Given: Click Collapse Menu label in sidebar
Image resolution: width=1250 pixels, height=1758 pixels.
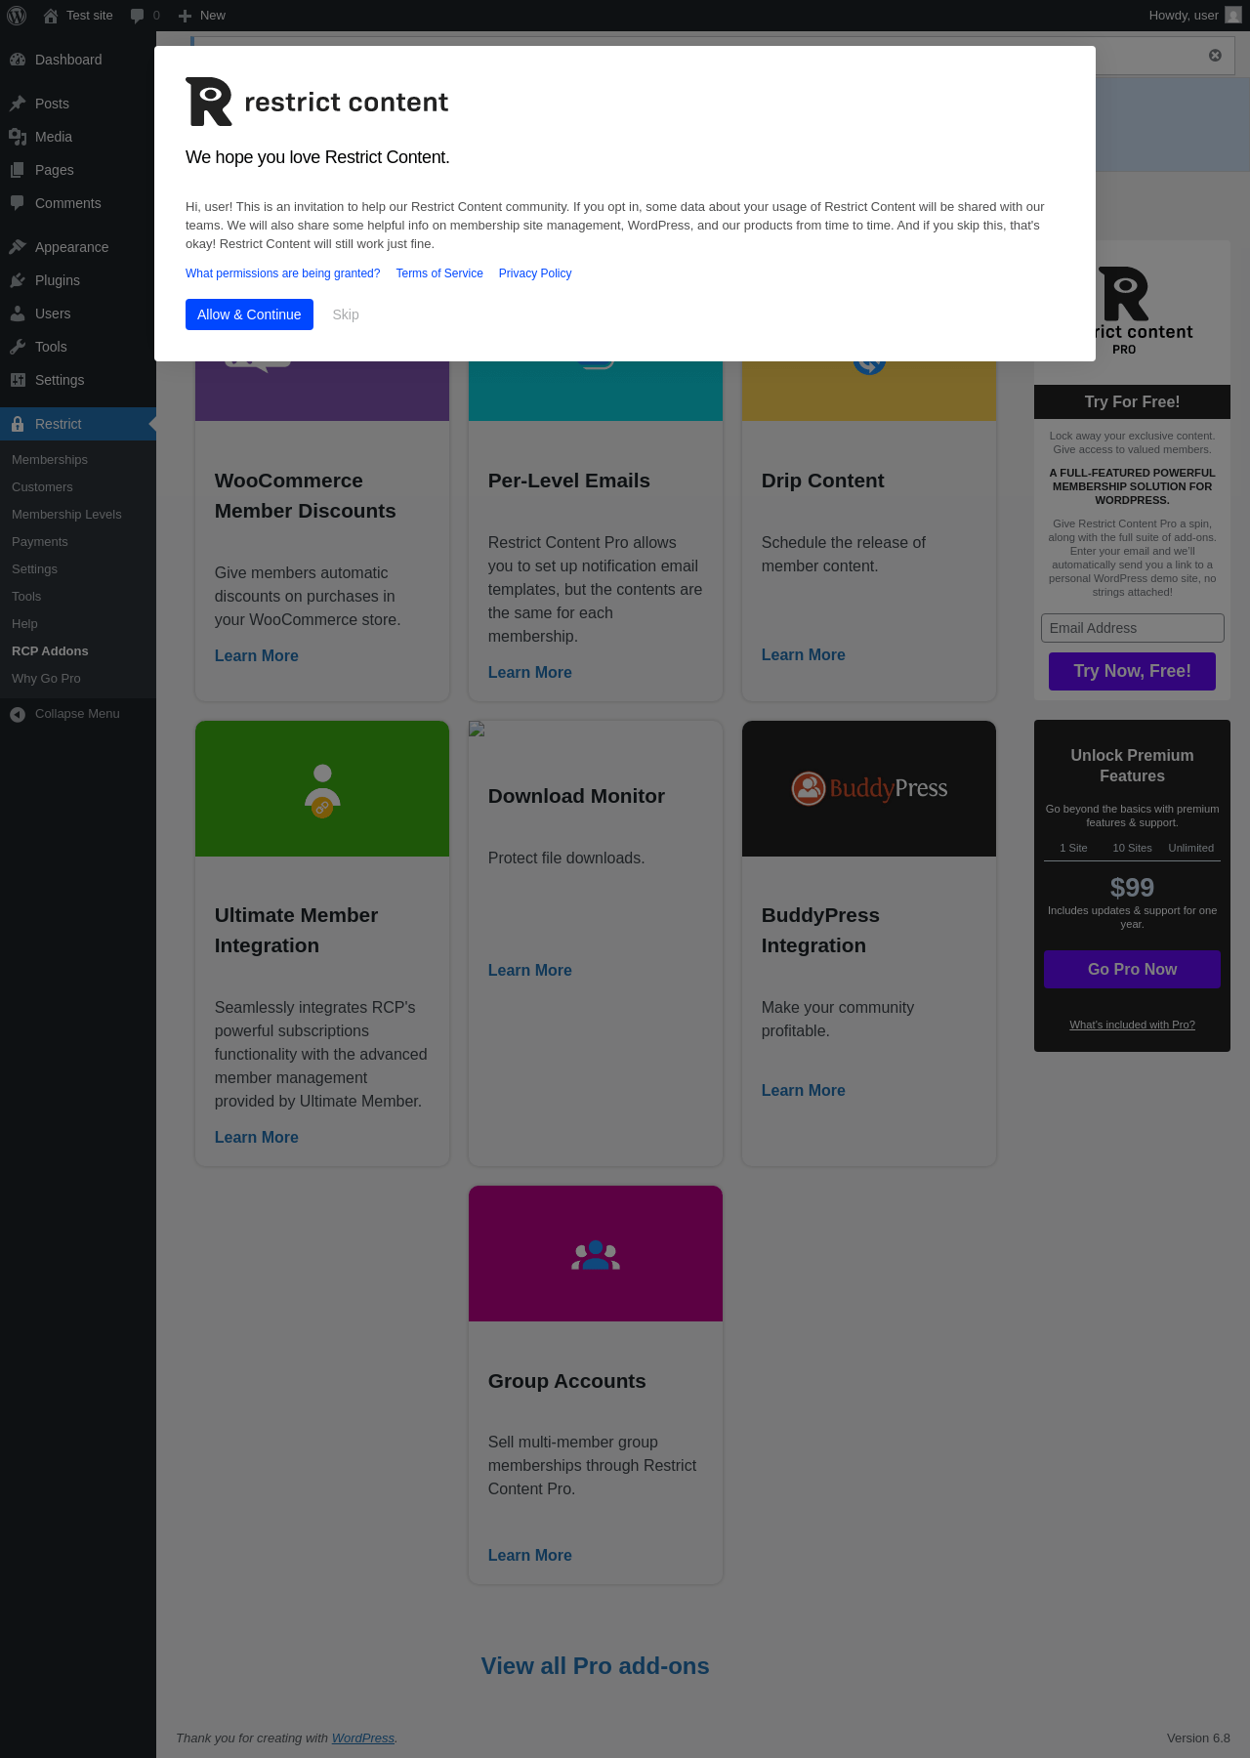Looking at the screenshot, I should coord(77,714).
